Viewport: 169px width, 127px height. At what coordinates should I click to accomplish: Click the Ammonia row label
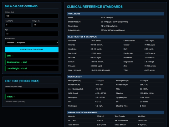point(72,40)
